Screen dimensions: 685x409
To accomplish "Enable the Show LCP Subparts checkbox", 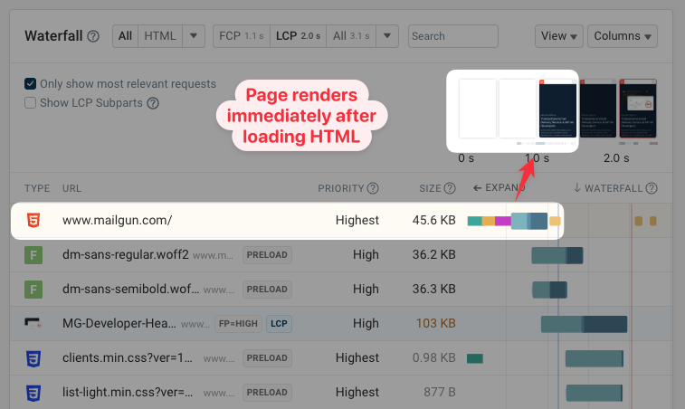I will [x=31, y=103].
